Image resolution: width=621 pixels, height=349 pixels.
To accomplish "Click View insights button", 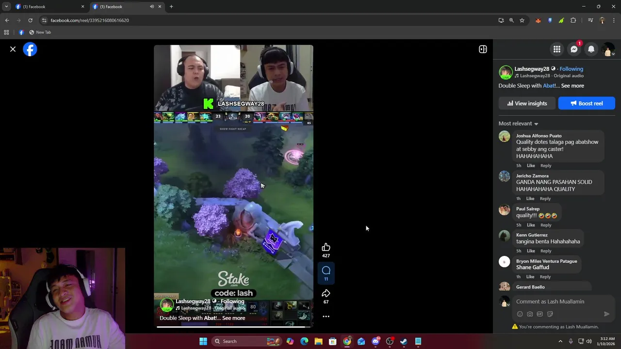I will (527, 103).
